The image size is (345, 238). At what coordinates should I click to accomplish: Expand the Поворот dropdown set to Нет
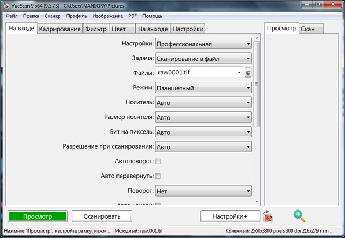click(x=203, y=191)
